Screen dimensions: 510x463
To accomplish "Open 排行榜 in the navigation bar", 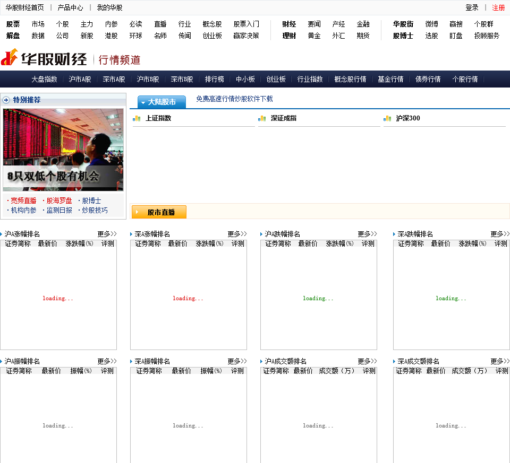I will point(214,79).
